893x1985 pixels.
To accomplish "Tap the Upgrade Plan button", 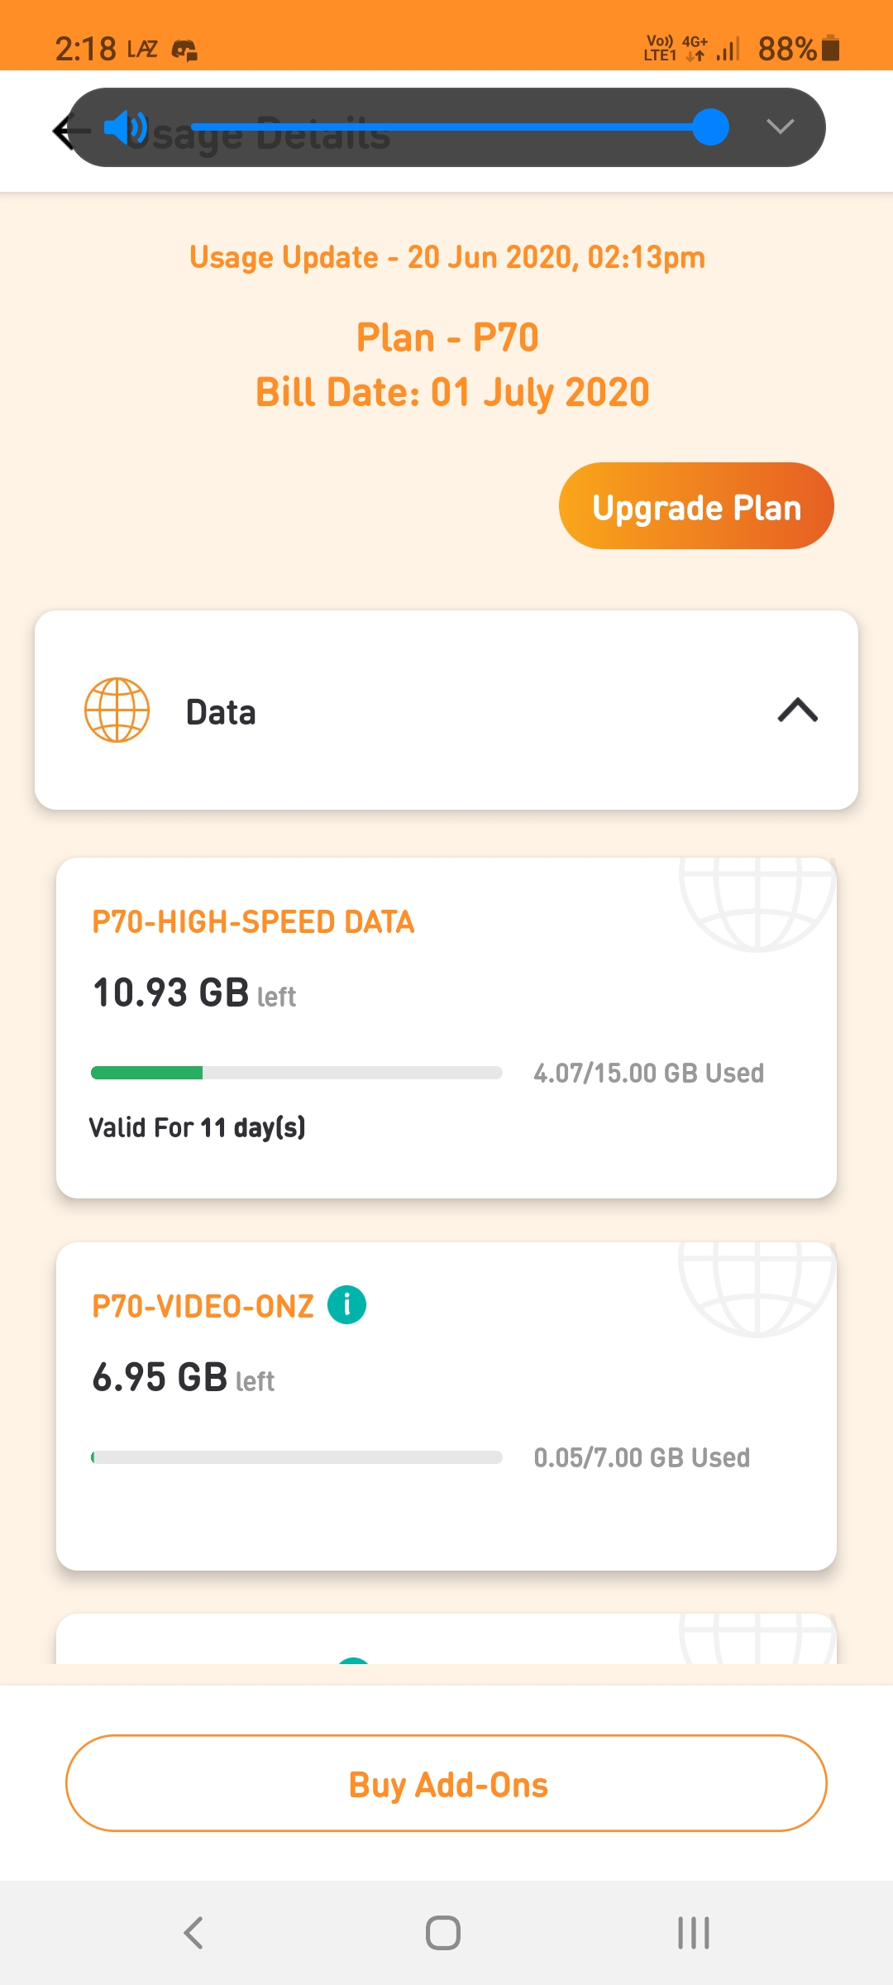I will point(696,506).
